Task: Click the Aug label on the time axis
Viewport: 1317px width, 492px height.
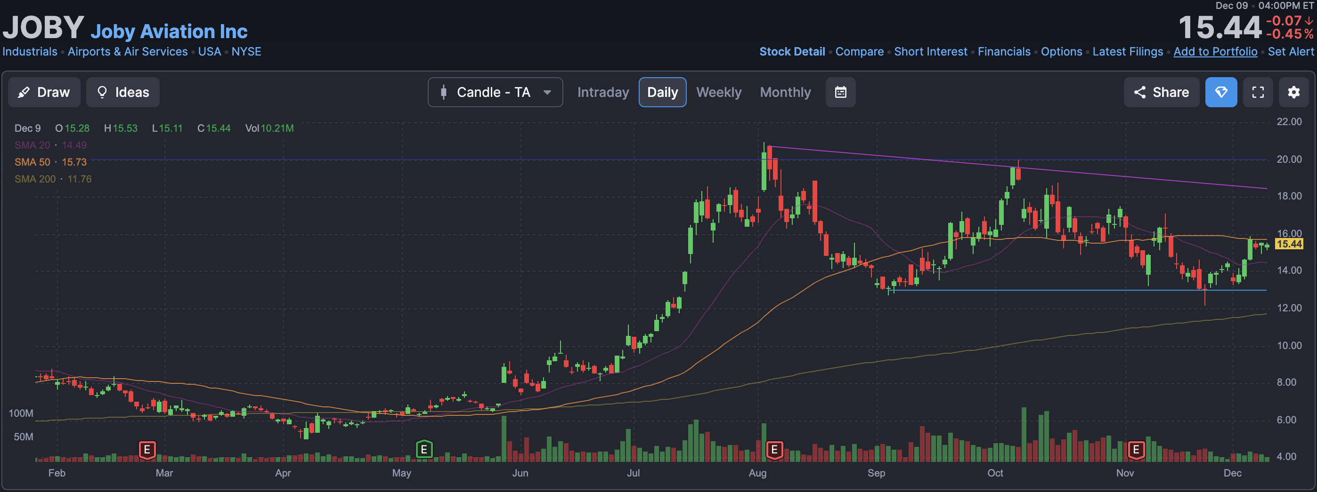Action: pos(757,473)
